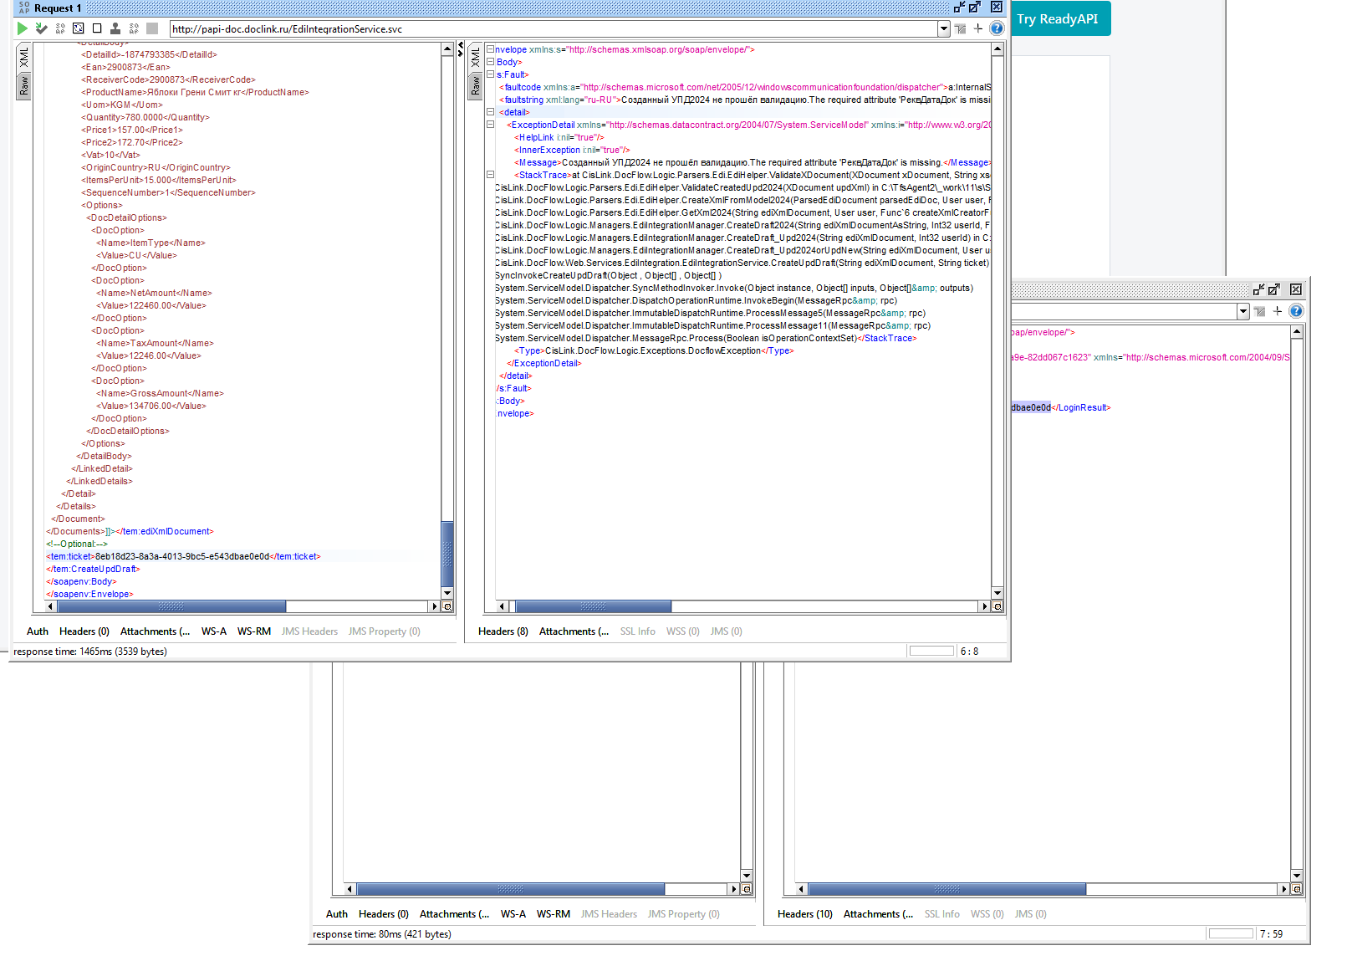Viewport: 1347px width, 961px height.
Task: Click the person-shaped toolbar icon
Action: tap(115, 28)
